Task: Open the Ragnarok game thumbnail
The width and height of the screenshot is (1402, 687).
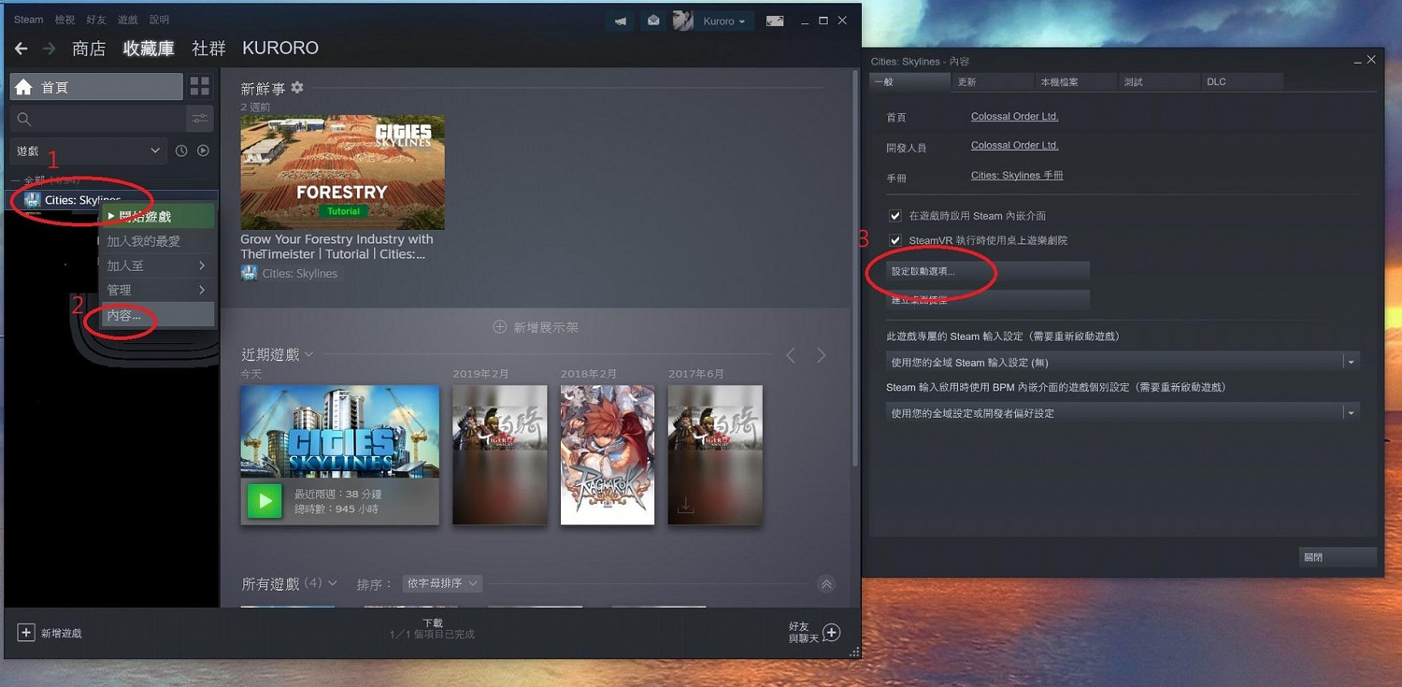Action: (x=607, y=454)
